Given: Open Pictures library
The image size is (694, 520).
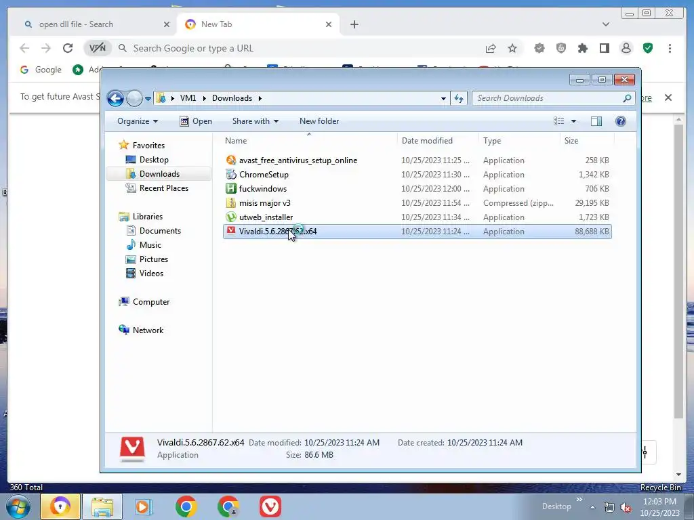Looking at the screenshot, I should [147, 259].
